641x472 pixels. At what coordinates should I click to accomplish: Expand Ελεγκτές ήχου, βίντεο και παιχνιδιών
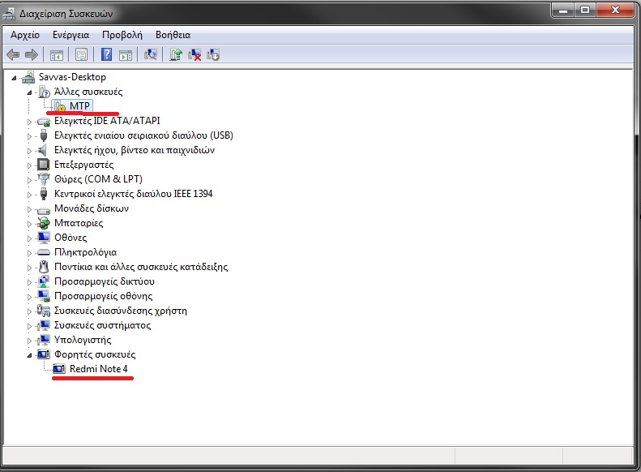point(29,151)
